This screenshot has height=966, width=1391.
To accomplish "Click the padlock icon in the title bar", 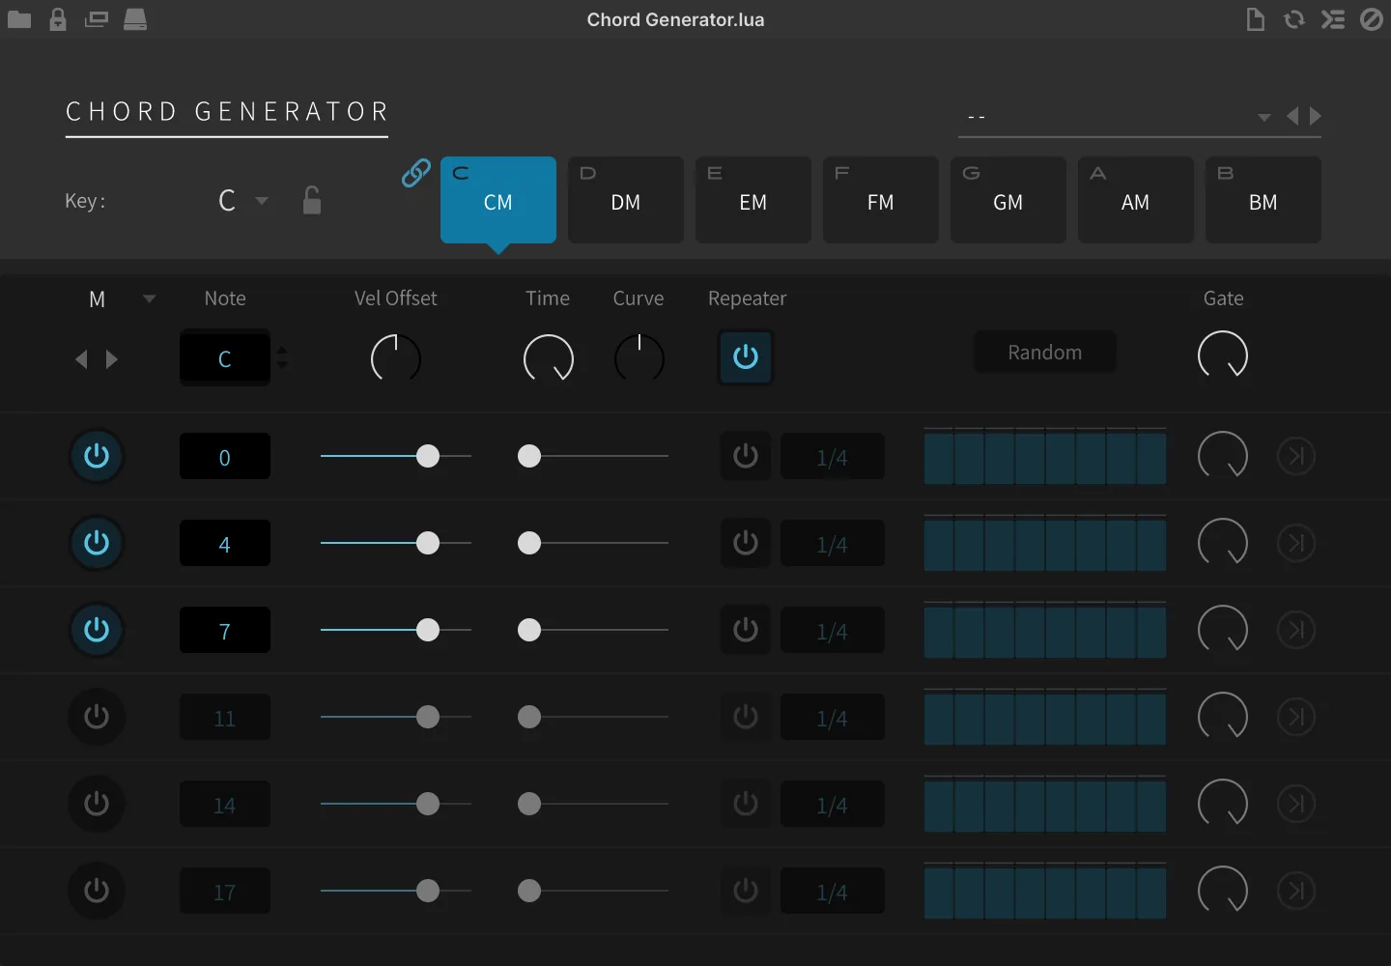I will (58, 19).
